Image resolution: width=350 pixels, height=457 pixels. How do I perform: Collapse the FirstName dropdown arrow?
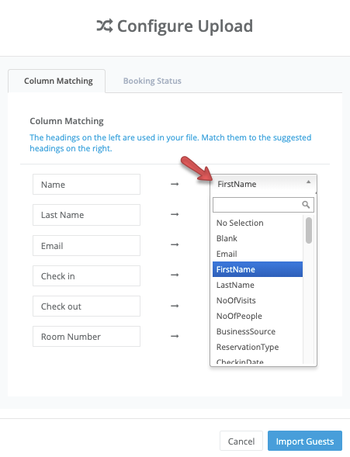pyautogui.click(x=308, y=182)
